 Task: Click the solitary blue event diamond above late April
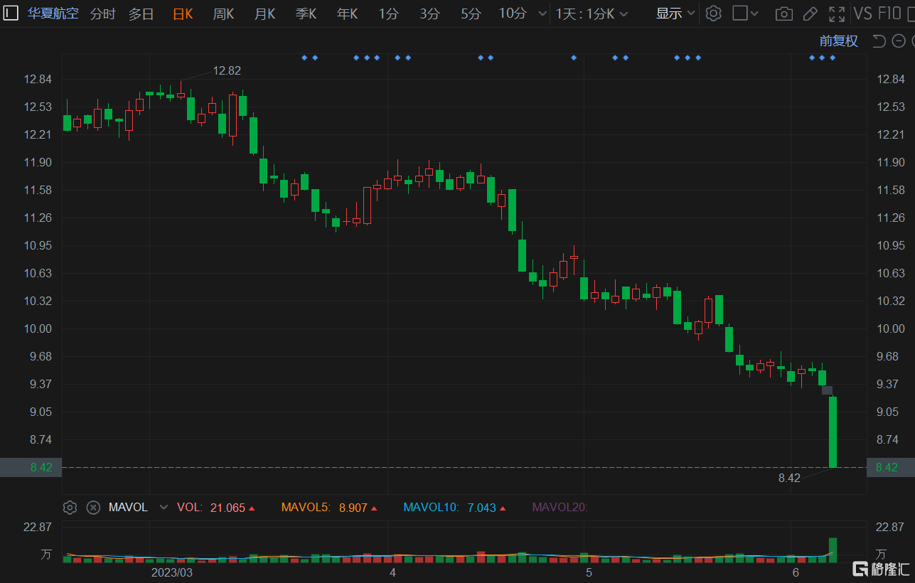click(574, 58)
